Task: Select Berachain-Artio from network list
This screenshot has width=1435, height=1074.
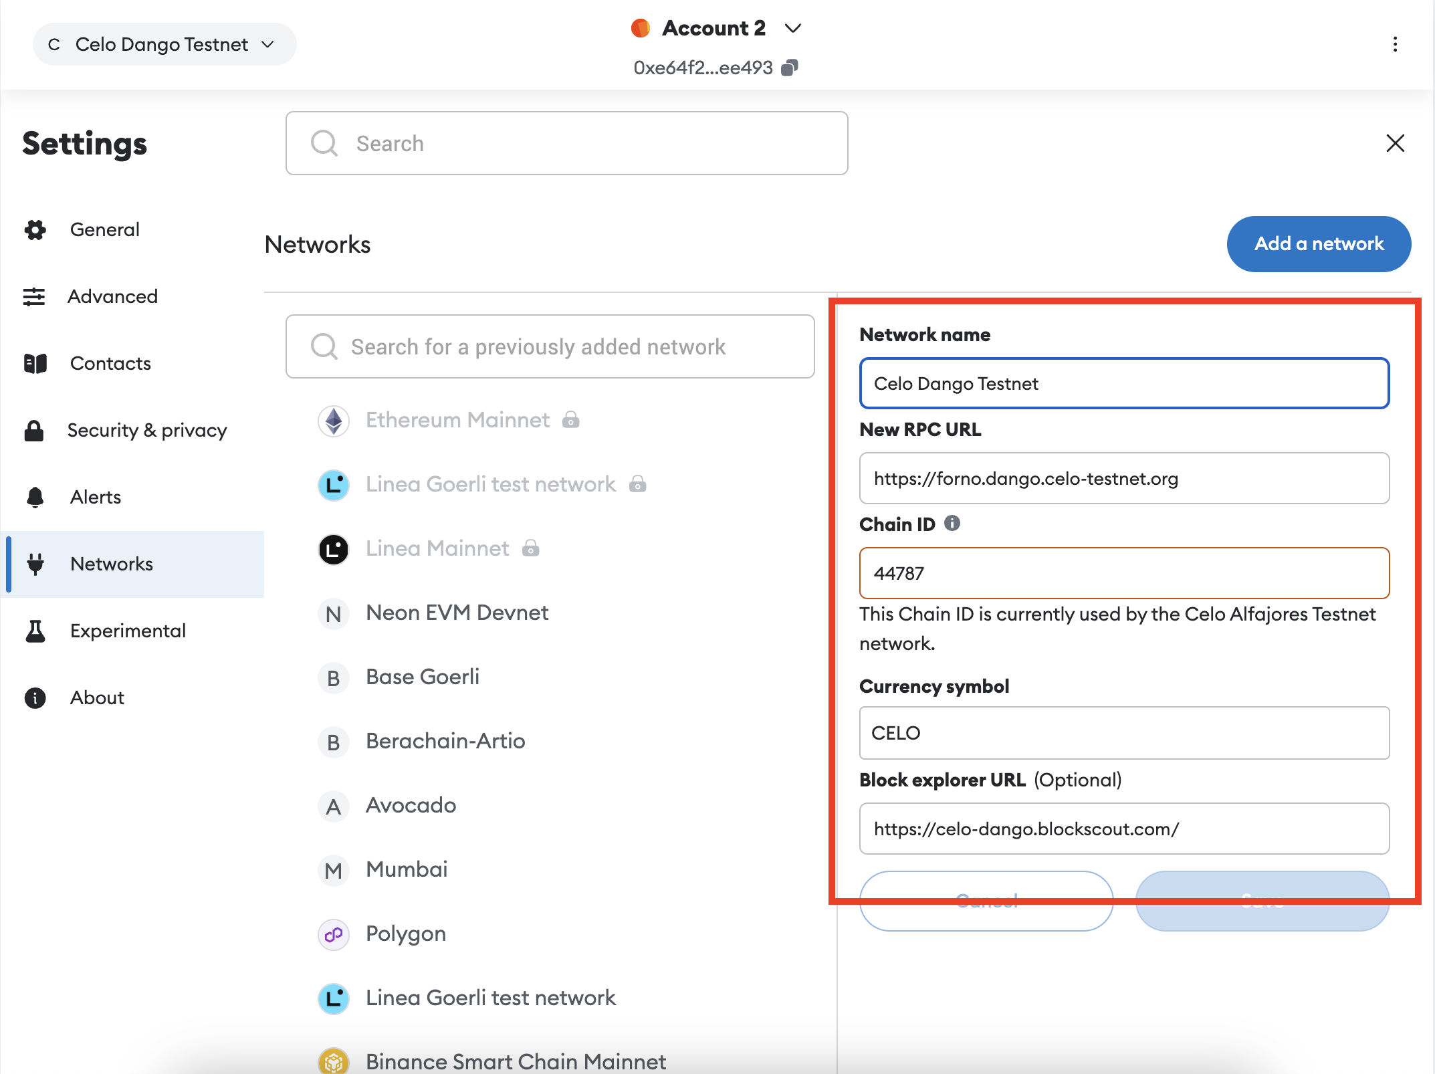Action: [445, 741]
